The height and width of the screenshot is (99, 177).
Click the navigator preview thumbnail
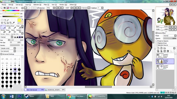(166, 16)
